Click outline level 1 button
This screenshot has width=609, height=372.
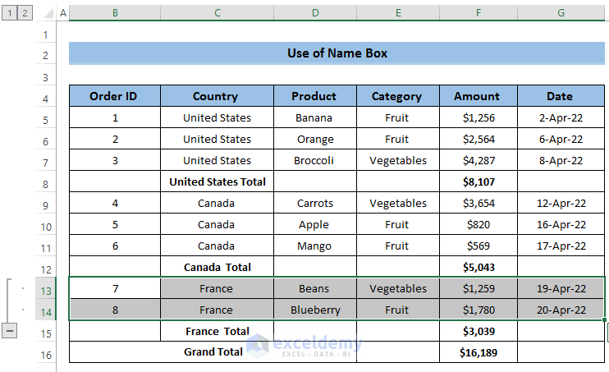(x=9, y=13)
